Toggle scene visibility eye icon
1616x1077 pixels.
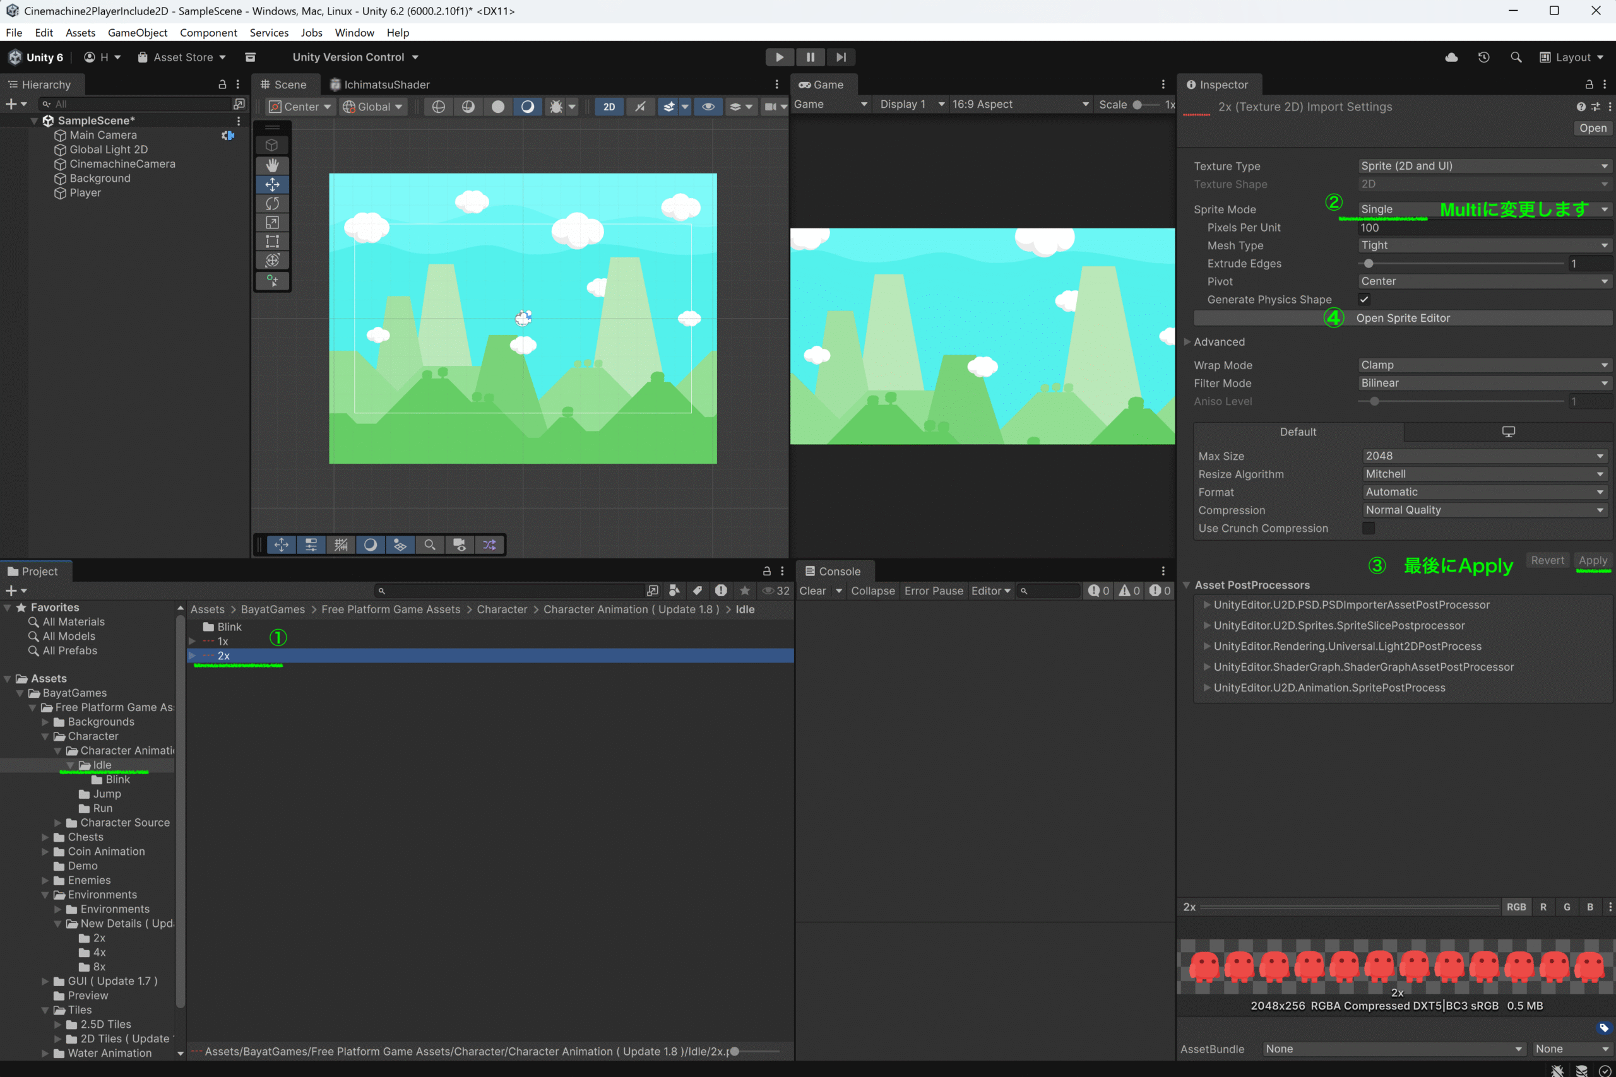(x=708, y=107)
